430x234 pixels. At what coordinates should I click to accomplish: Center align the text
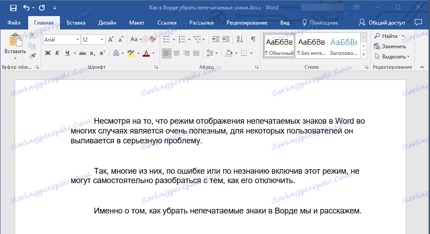177,53
